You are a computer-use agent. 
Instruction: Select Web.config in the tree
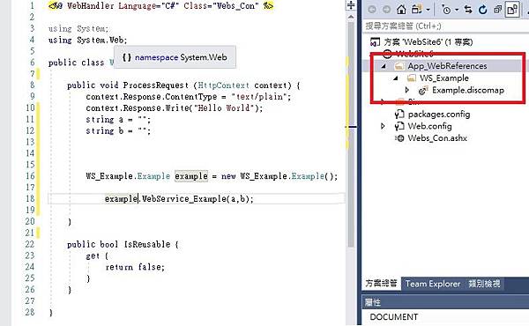(x=430, y=126)
